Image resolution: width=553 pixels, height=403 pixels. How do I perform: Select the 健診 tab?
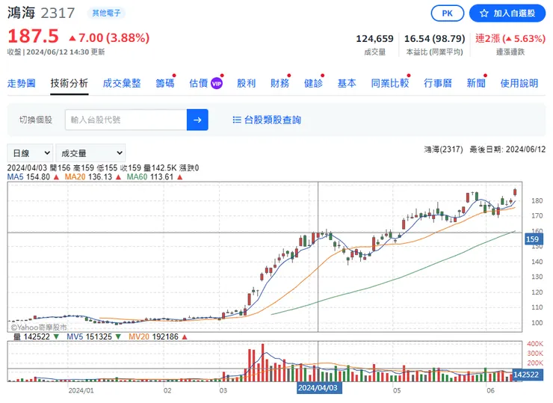tap(313, 83)
